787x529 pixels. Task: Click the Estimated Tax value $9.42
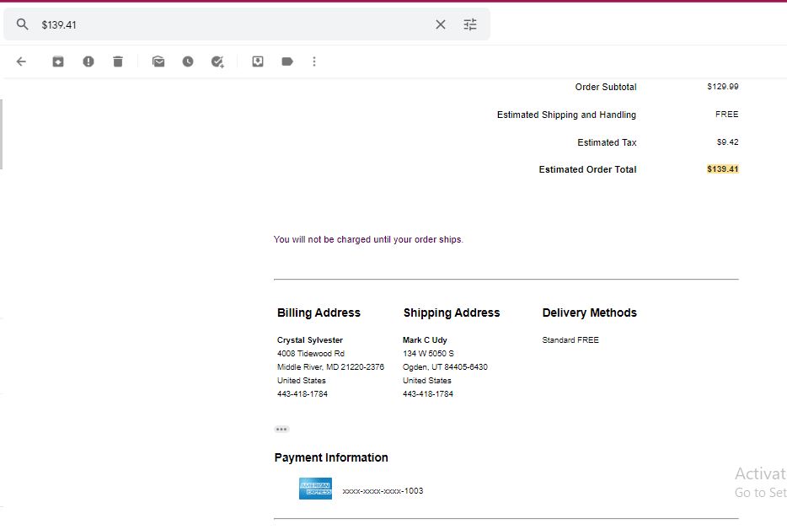728,142
